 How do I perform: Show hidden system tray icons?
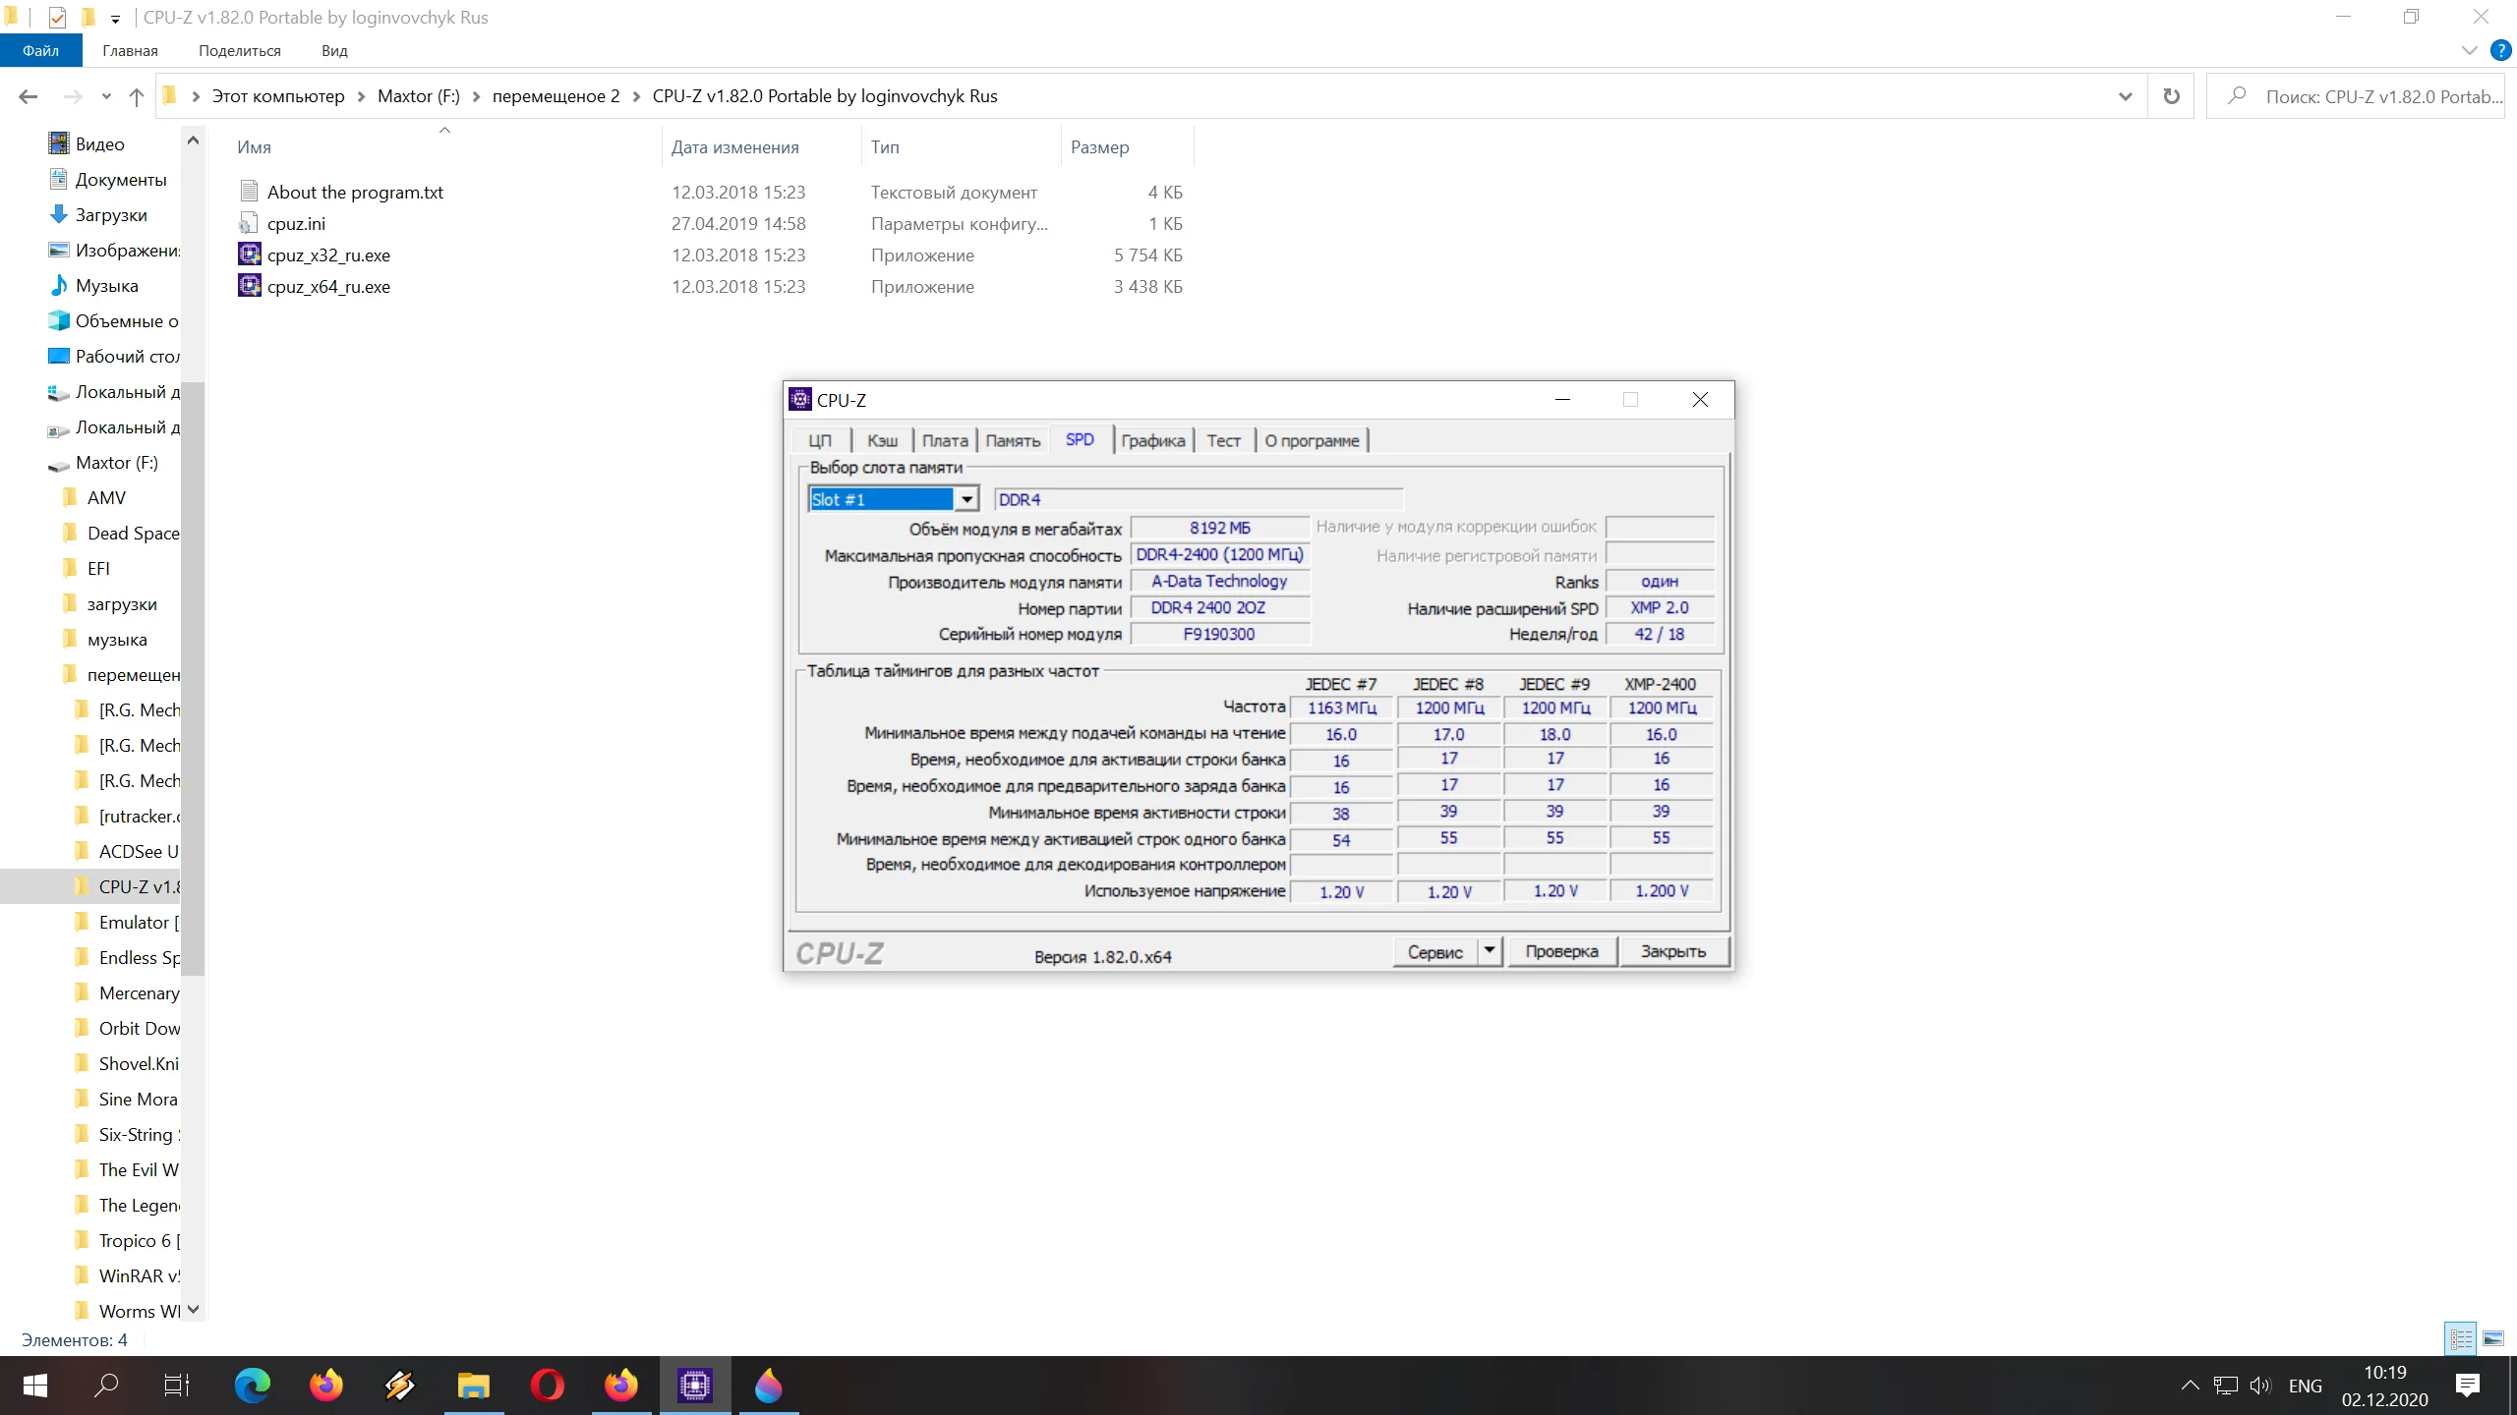tap(2190, 1386)
